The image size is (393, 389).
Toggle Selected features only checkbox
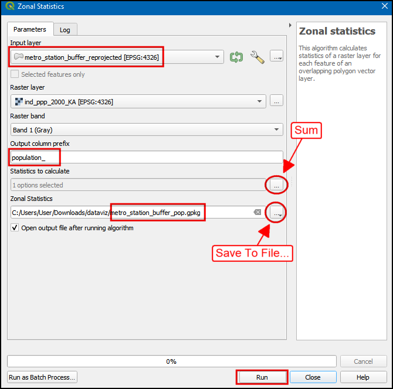[15, 74]
